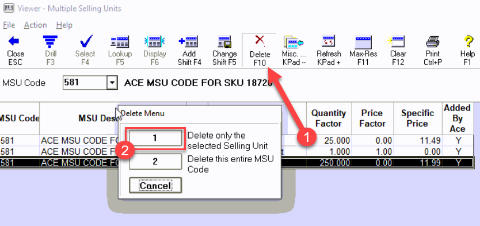
Task: Click the Max-Res F11 icon
Action: coord(363,41)
